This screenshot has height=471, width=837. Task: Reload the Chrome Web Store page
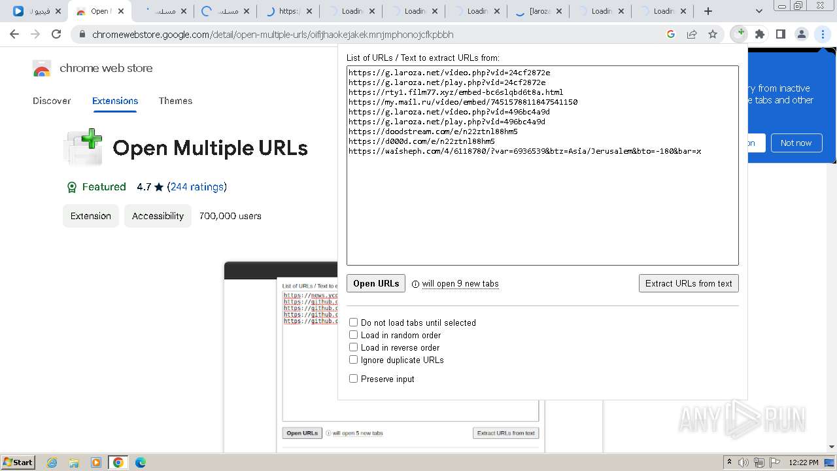click(x=56, y=34)
